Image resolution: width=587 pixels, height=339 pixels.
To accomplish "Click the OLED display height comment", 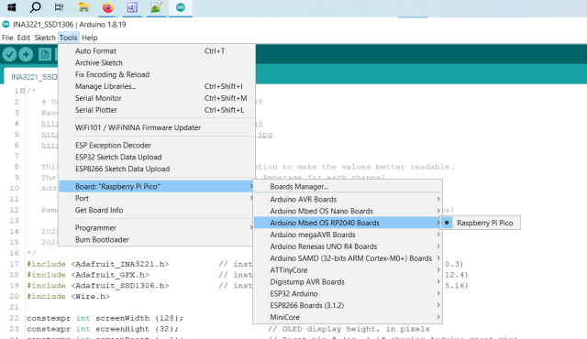I will pyautogui.click(x=349, y=329).
